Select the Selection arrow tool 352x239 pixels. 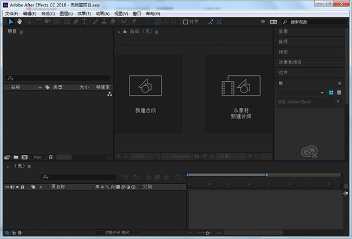tap(11, 22)
